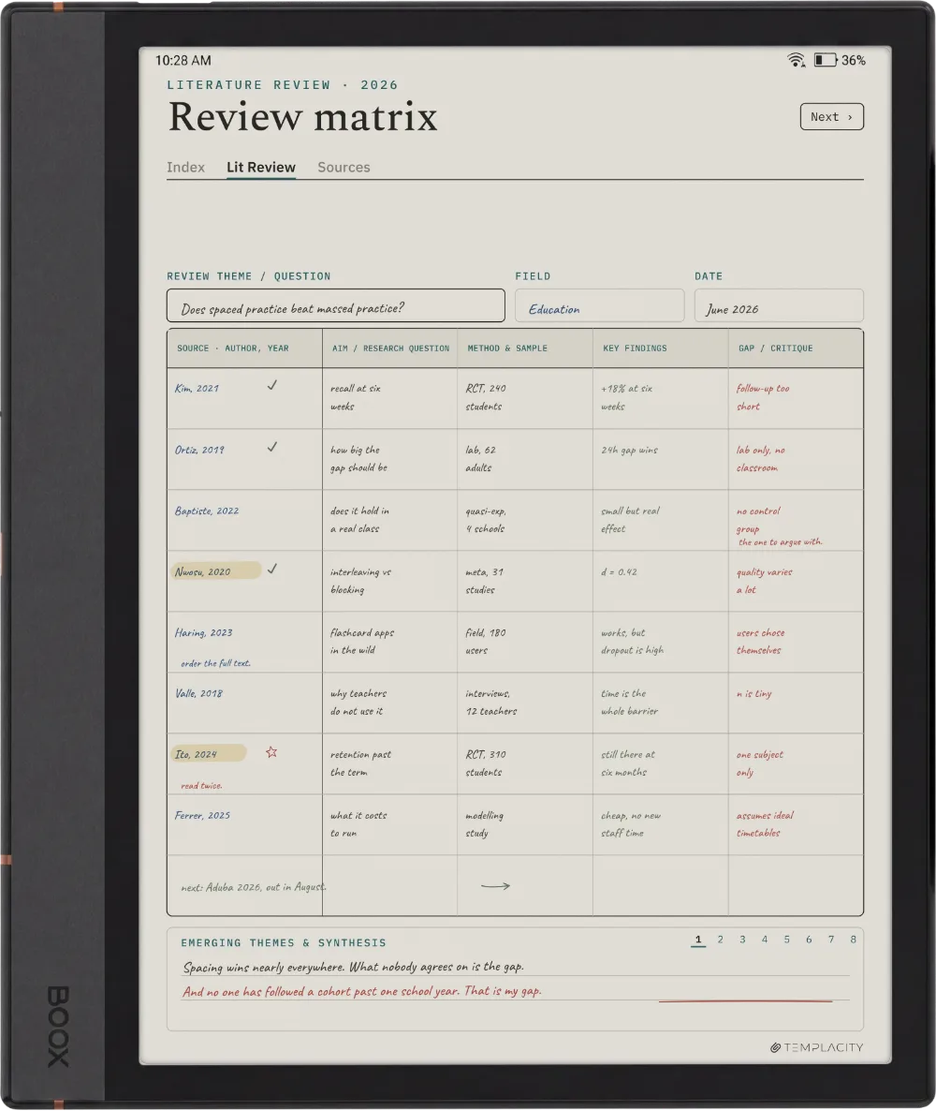Jump to page 7
This screenshot has width=936, height=1111.
tap(831, 940)
